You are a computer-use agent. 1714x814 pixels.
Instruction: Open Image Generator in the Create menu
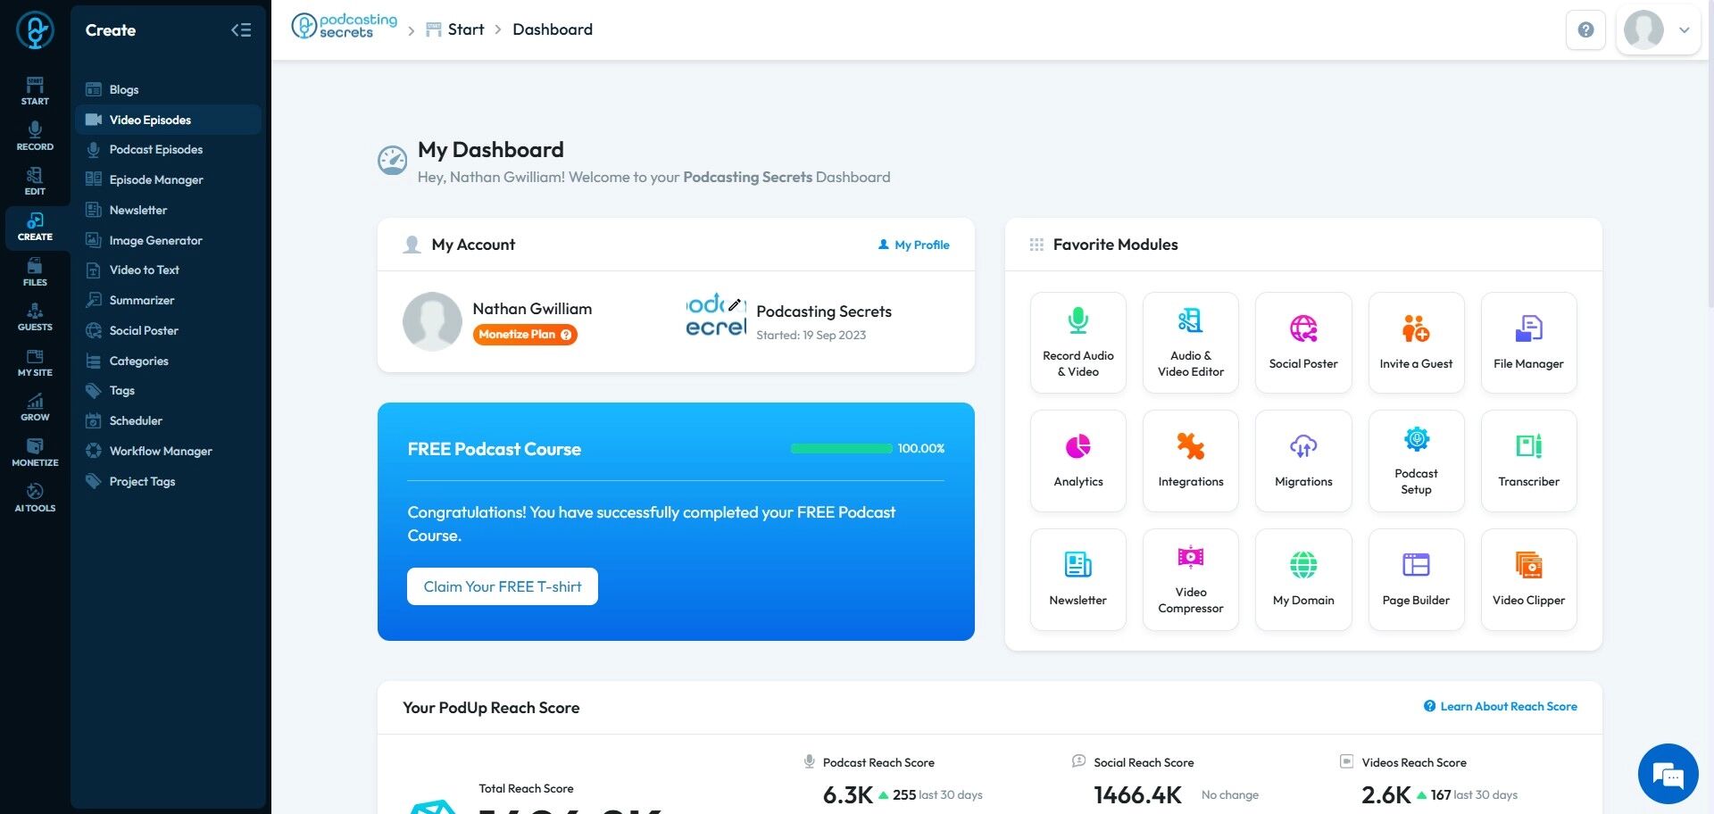(168, 240)
